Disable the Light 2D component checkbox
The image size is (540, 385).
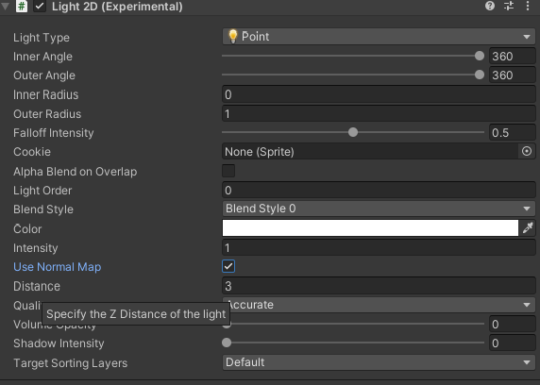[x=40, y=7]
